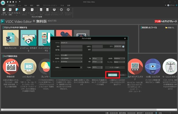Click the 360°/3D Editor eye globe icon

153,66
